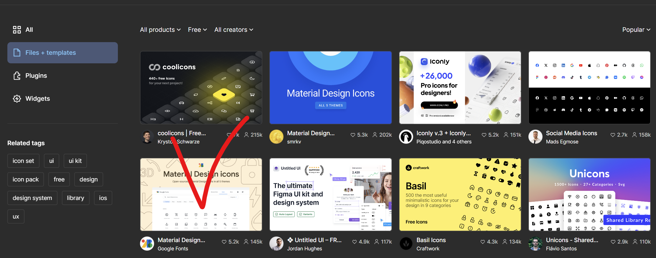The image size is (656, 258).
Task: Filter by the library tag
Action: (75, 198)
